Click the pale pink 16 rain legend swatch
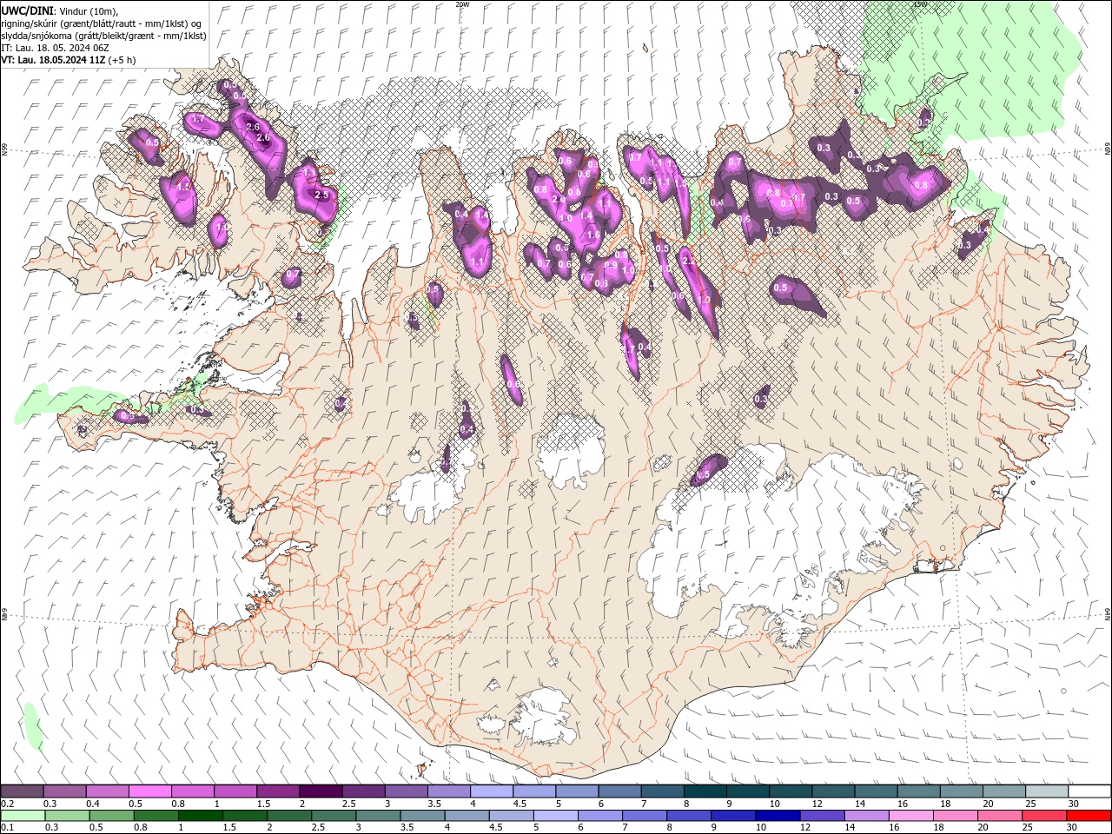The image size is (1112, 834). 910,816
